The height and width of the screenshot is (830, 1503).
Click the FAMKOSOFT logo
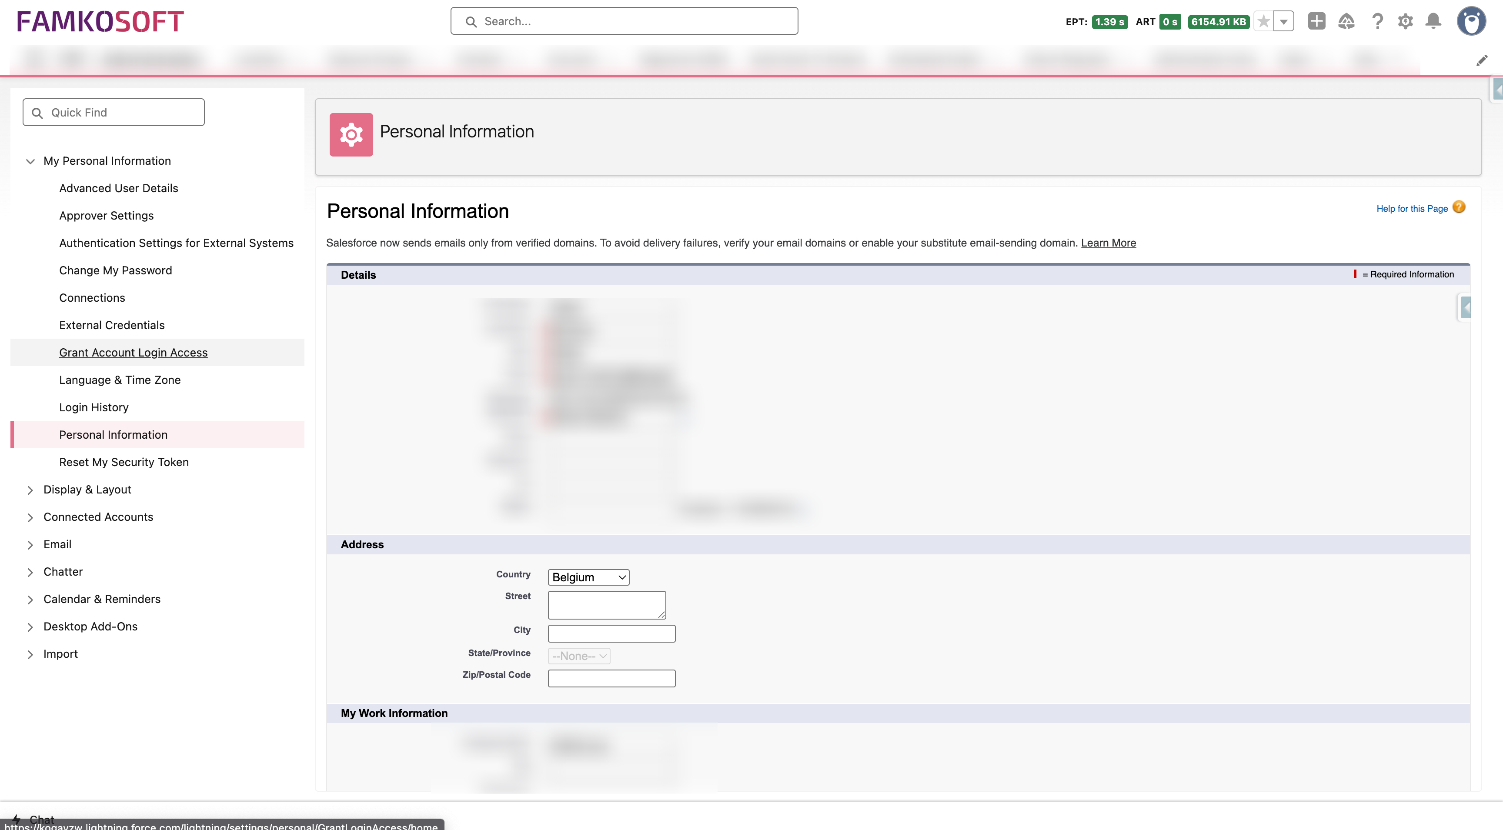(100, 22)
